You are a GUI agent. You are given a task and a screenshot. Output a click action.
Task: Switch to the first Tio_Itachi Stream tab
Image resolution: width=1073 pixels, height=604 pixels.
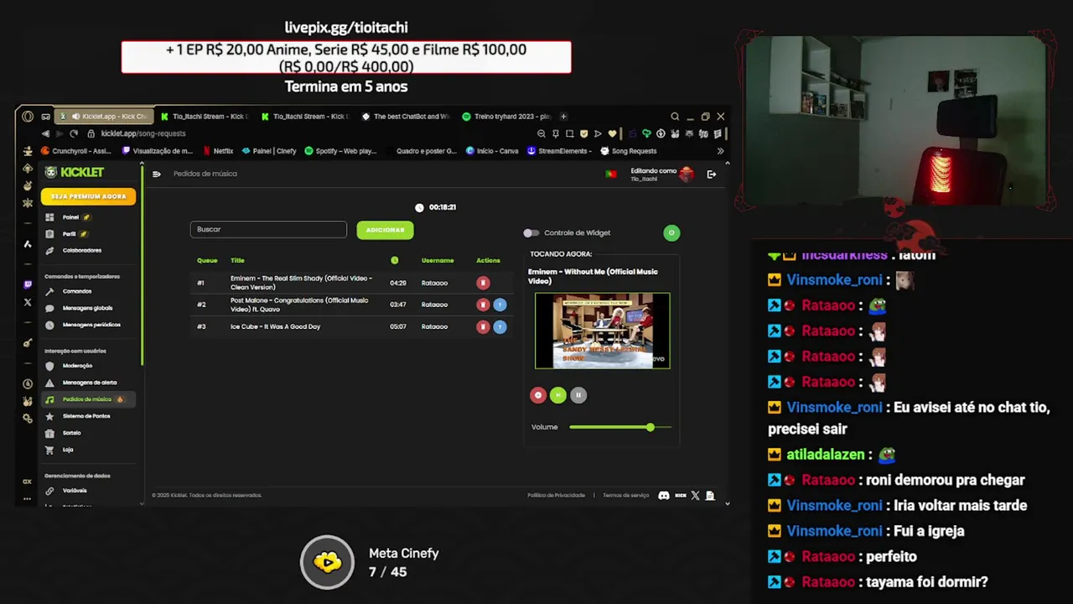pyautogui.click(x=207, y=117)
